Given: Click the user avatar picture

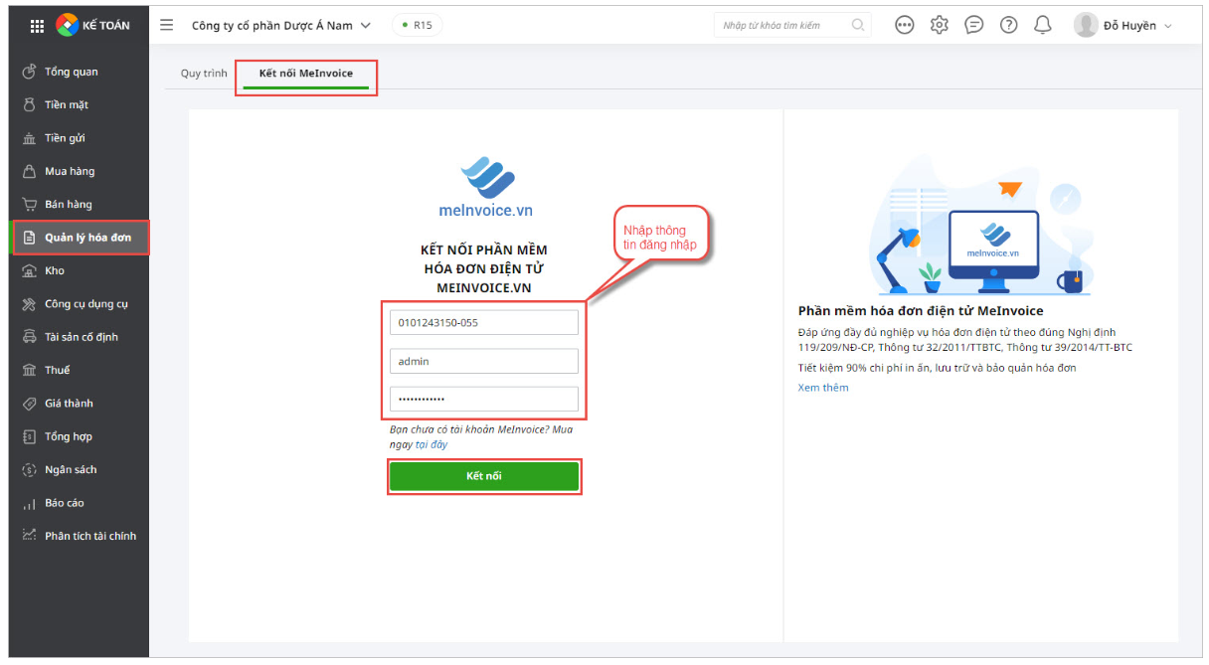Looking at the screenshot, I should (x=1086, y=25).
